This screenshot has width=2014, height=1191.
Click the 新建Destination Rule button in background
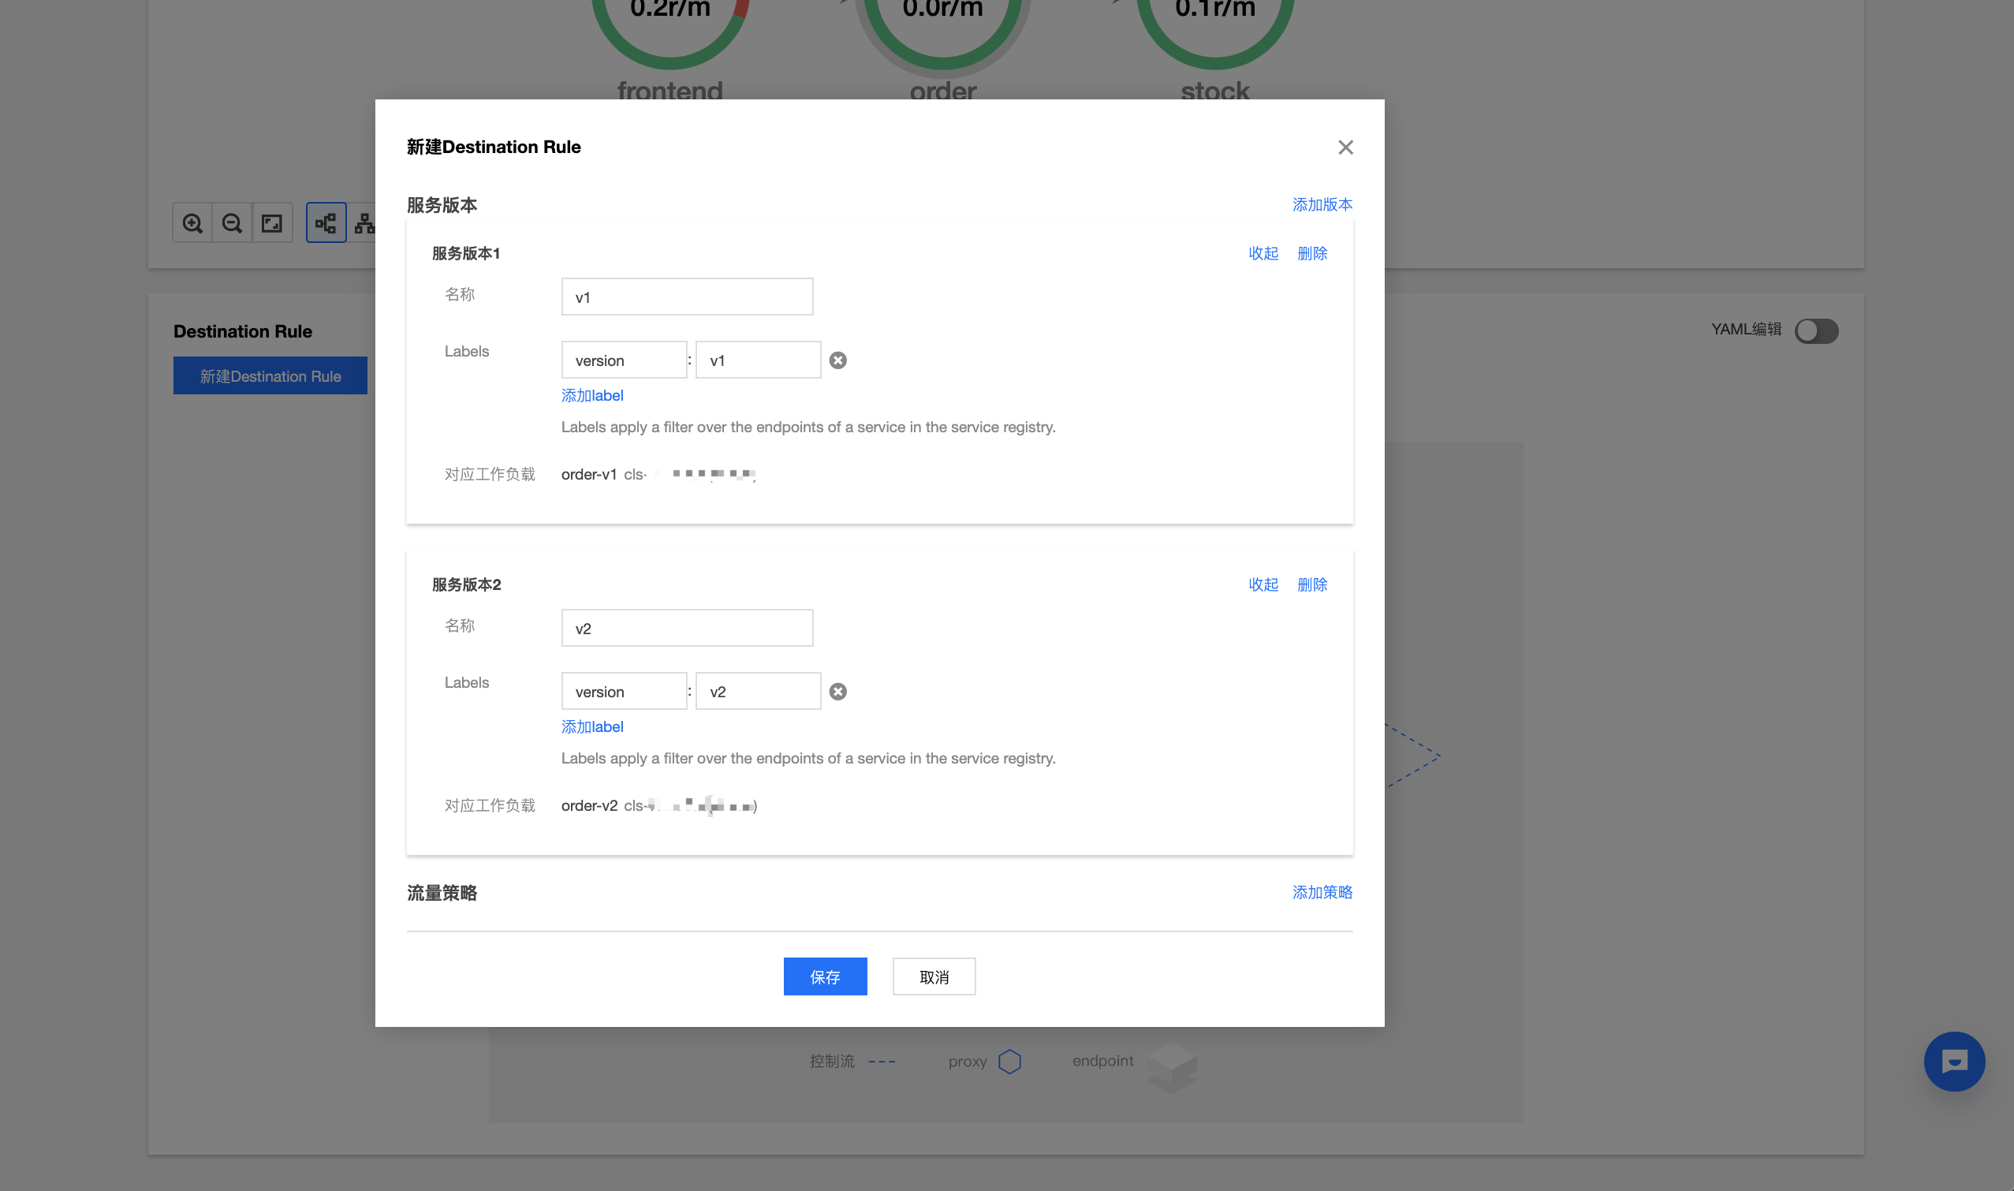click(x=270, y=376)
